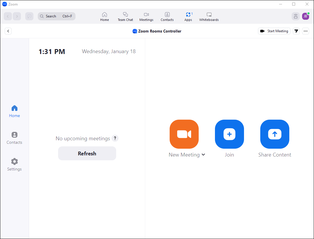Select Home in the left sidebar
Screen dimensions: 314x239
15,111
